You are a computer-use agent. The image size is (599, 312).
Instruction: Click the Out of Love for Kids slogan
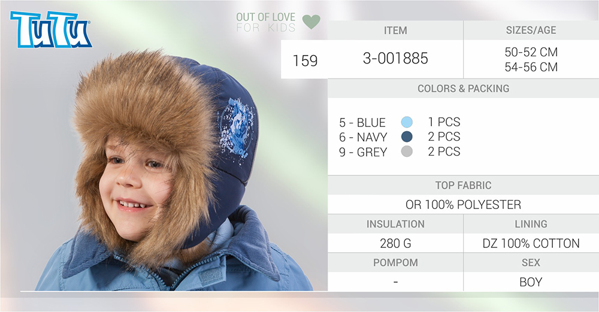coord(265,22)
